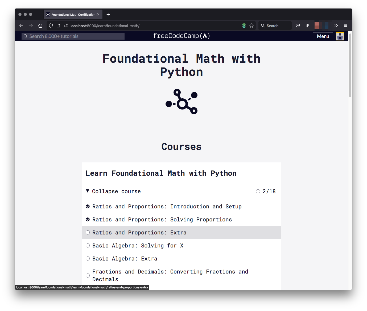This screenshot has width=367, height=311.
Task: Open a new browser tab
Action: pos(108,14)
